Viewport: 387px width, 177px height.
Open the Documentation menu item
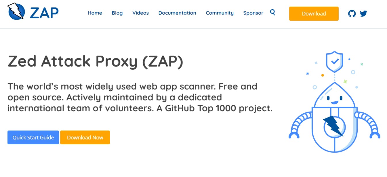(x=177, y=13)
